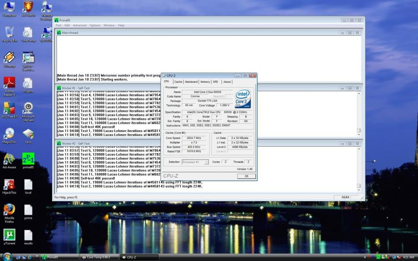Open the Processor selection dropdown in CPU-Z
418x261 pixels.
pos(195,162)
